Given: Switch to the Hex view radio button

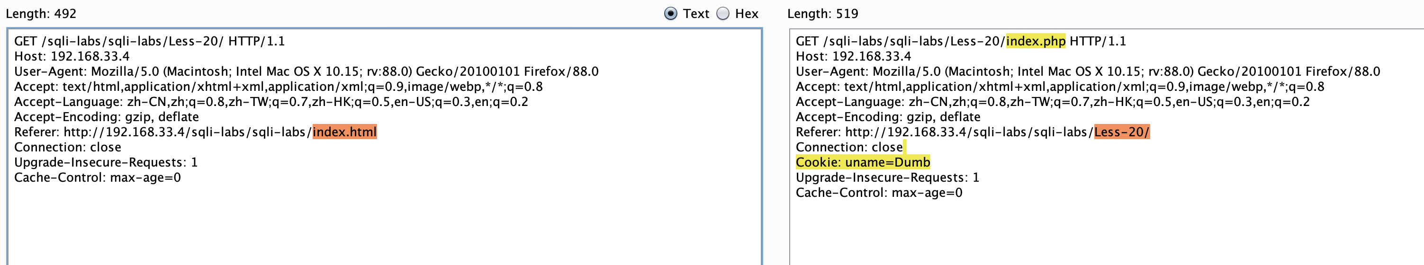Looking at the screenshot, I should (723, 14).
